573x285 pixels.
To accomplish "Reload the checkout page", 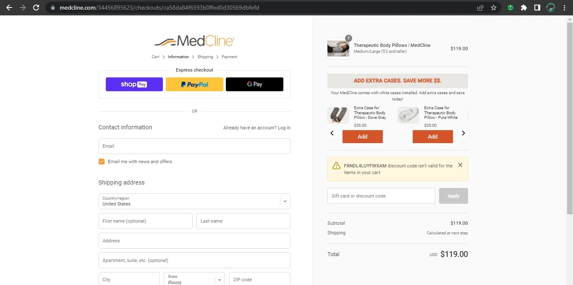I will tap(36, 8).
